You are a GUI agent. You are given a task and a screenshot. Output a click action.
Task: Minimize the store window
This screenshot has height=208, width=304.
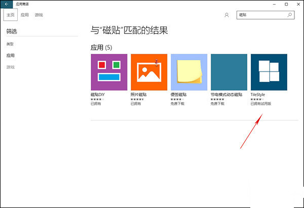coord(274,4)
